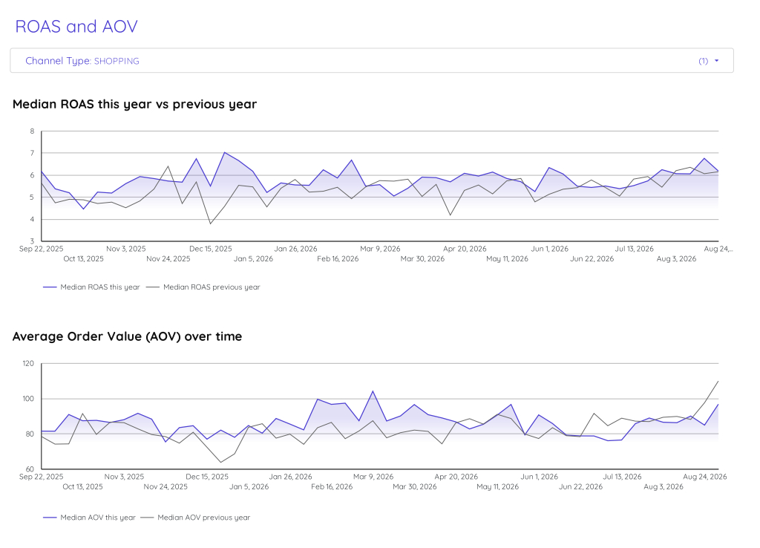
Task: Click 'Sep 22, 2025' on AOV chart axis
Action: [x=42, y=477]
